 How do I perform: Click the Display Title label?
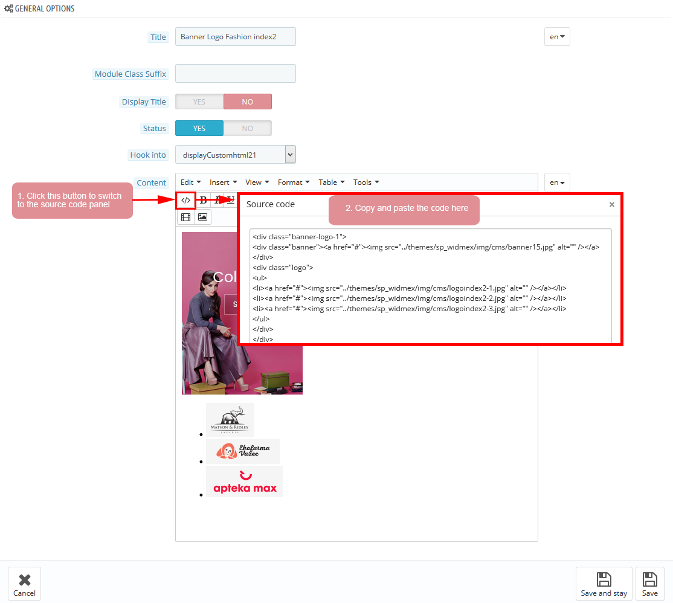(x=144, y=102)
